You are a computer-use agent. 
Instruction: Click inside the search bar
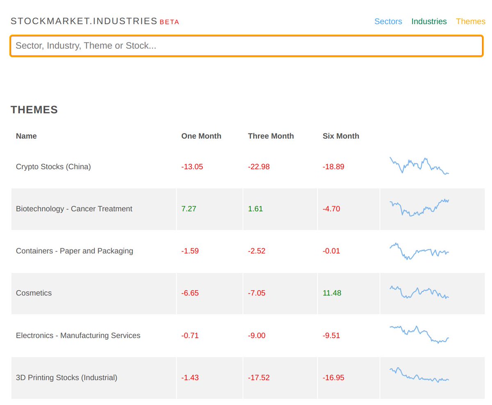246,46
